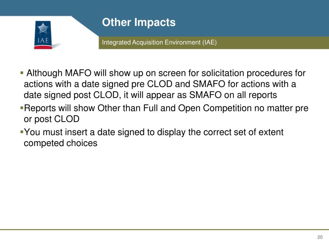Click the words 'competed choices'
The height and width of the screenshot is (246, 329).
click(x=61, y=143)
